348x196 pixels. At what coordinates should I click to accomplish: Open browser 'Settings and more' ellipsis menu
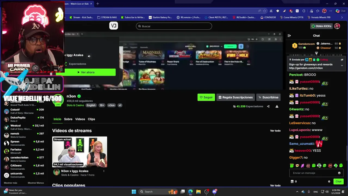pos(331,11)
